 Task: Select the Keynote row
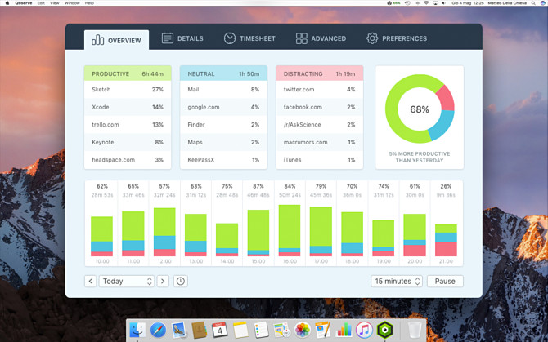pyautogui.click(x=128, y=142)
